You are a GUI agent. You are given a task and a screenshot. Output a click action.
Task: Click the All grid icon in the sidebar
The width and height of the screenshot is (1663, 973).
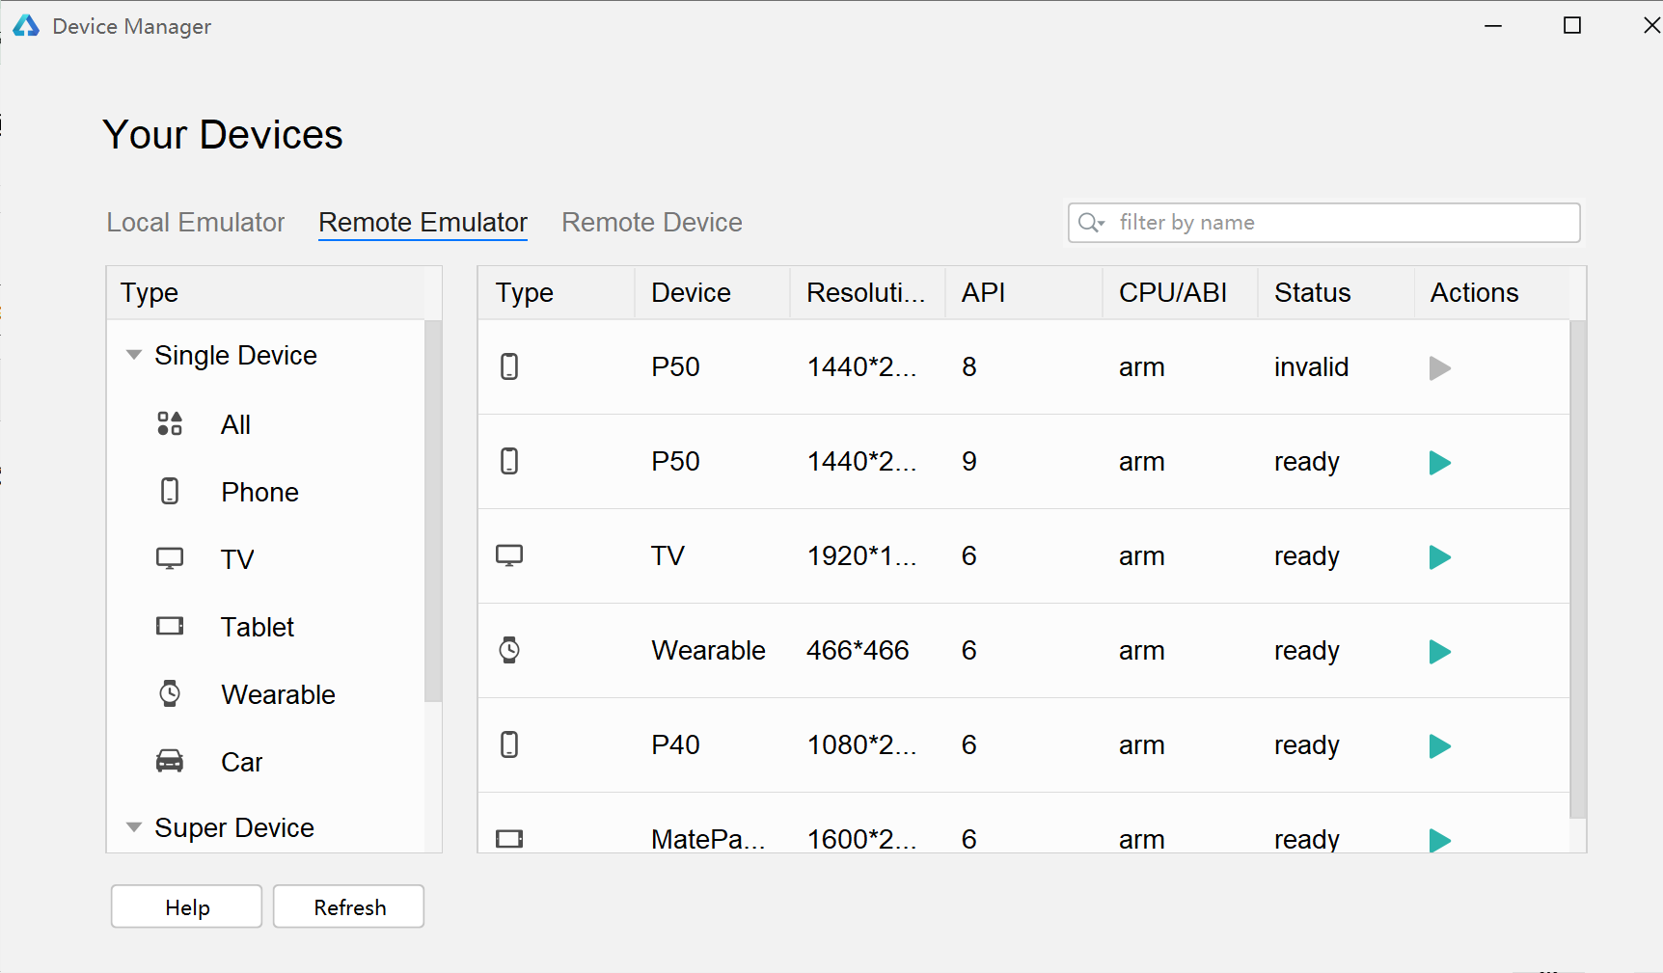[x=170, y=423]
